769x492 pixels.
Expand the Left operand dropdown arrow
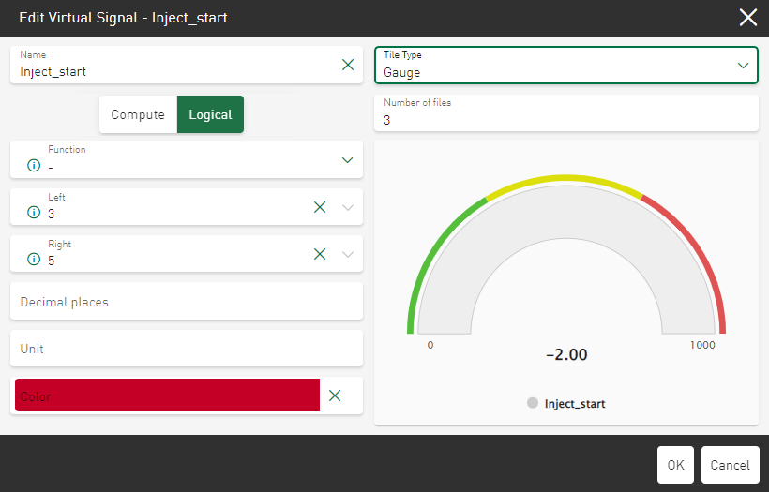(x=348, y=207)
